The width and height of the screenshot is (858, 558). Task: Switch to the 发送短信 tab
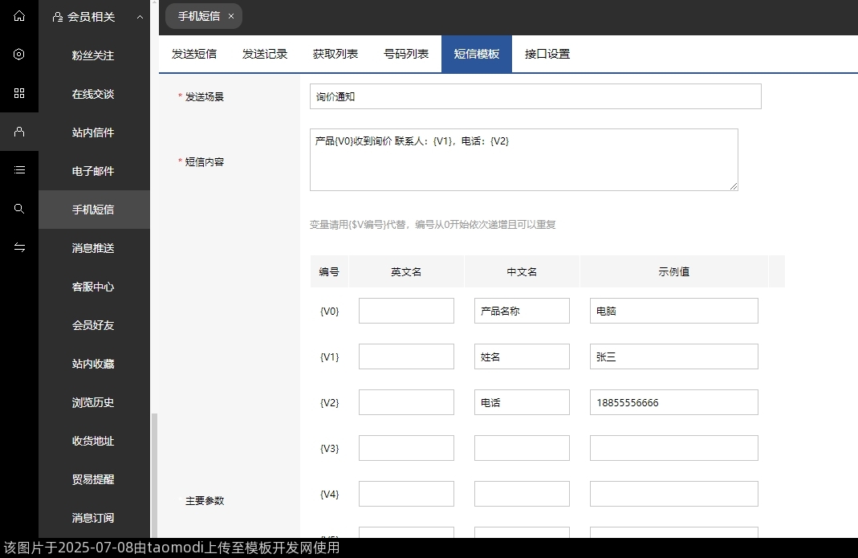click(x=193, y=54)
